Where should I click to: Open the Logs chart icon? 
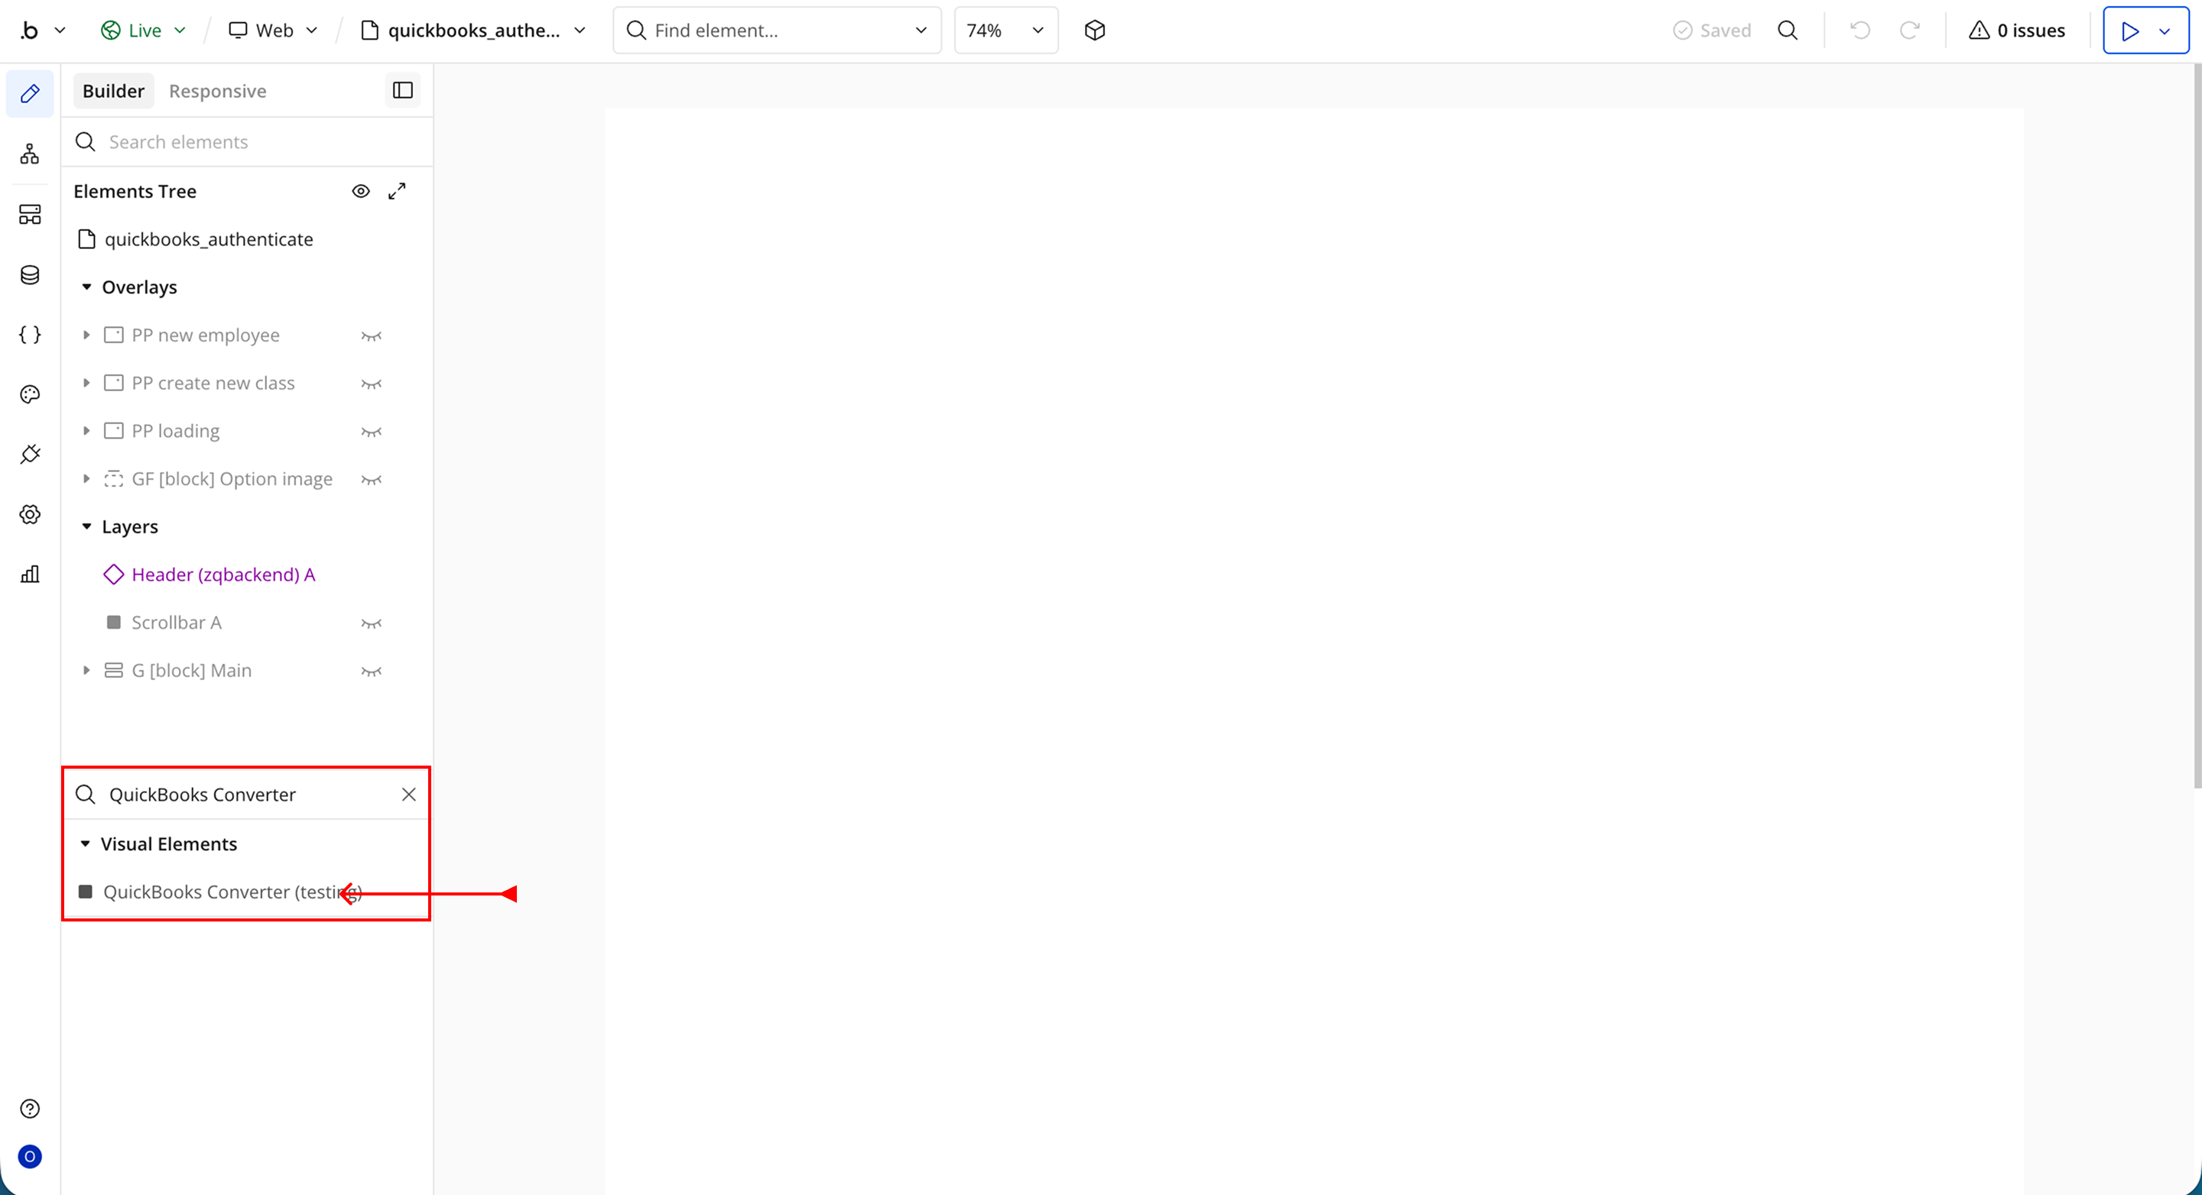30,574
